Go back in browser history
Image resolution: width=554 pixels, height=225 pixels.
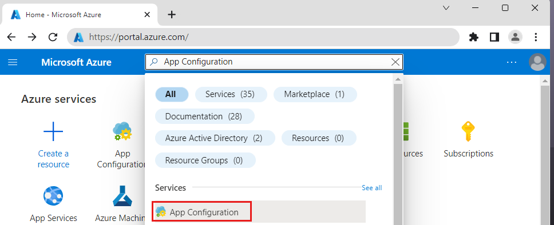11,37
